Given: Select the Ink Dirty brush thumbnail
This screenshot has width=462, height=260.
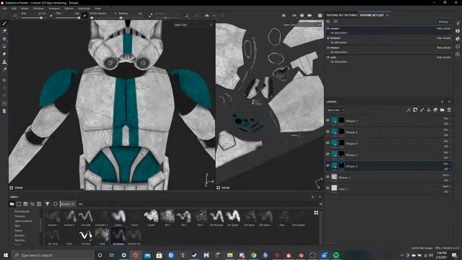Looking at the screenshot, I should 86,237.
